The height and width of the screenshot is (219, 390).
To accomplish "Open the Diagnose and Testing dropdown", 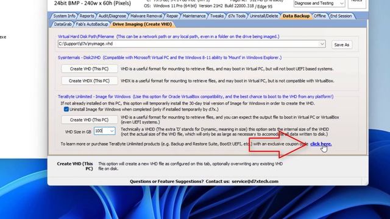I will [x=319, y=3].
